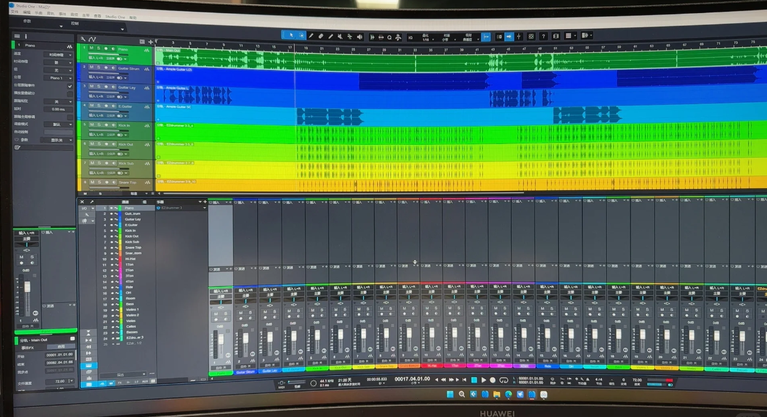Viewport: 767px width, 417px height.
Task: Open Windows taskbar Search
Action: click(462, 395)
